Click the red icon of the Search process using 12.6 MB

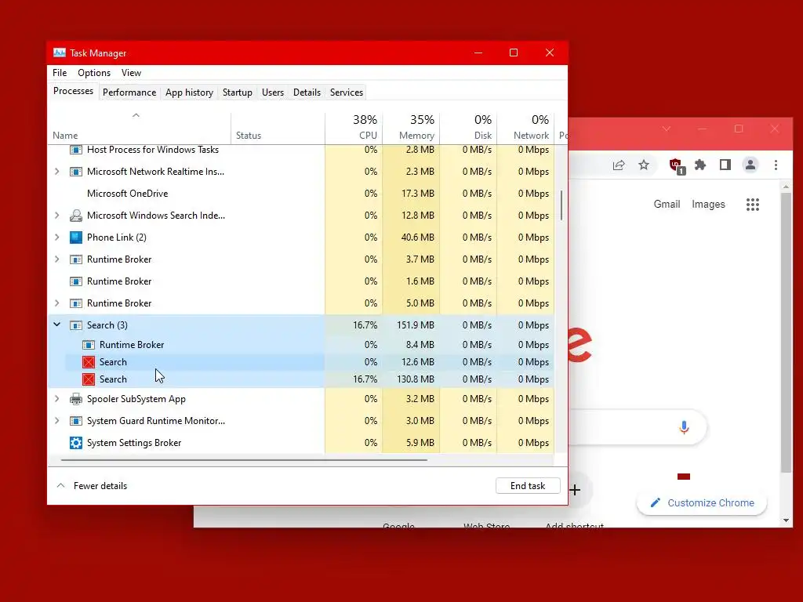point(89,362)
